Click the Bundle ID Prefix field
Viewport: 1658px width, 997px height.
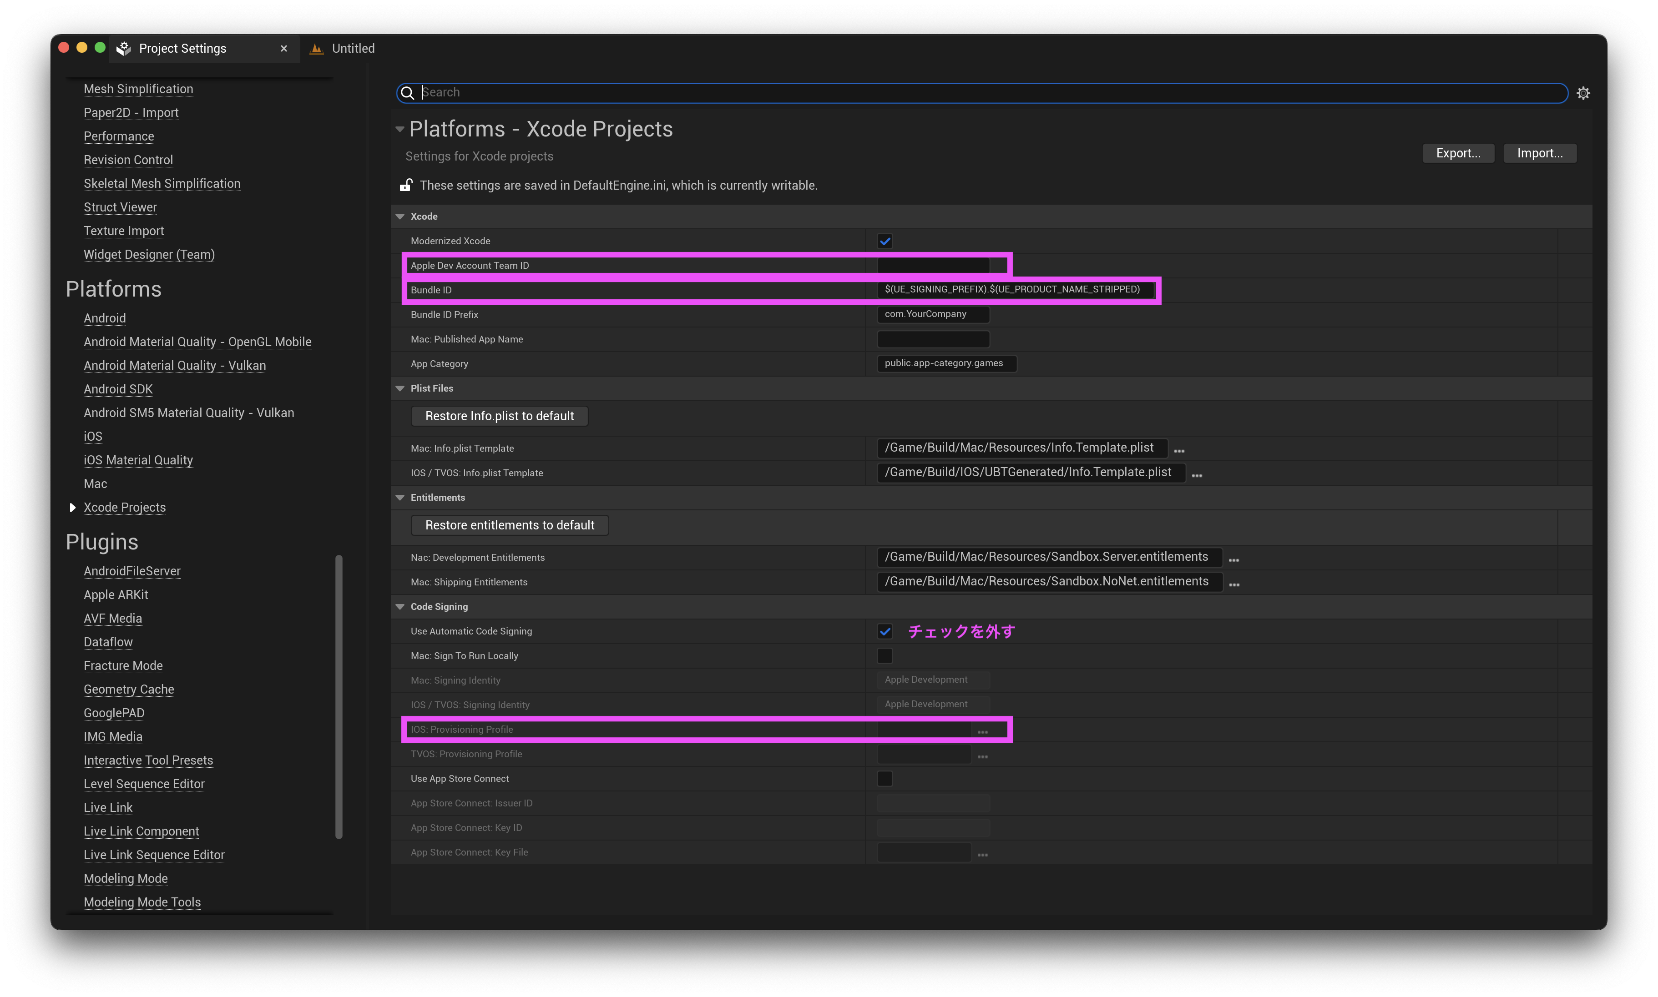[x=933, y=314]
